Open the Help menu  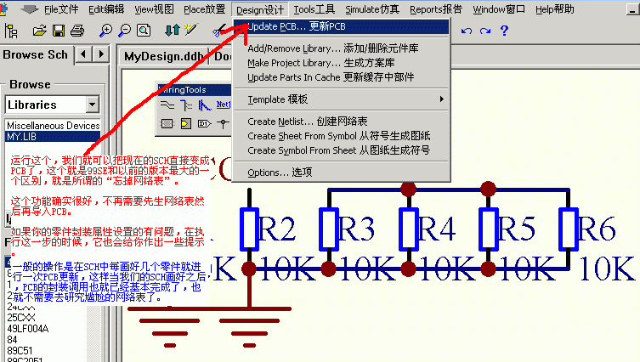tap(555, 9)
